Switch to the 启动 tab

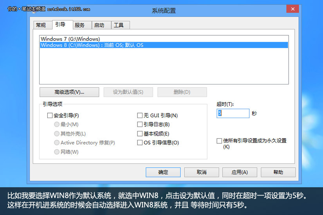point(99,25)
